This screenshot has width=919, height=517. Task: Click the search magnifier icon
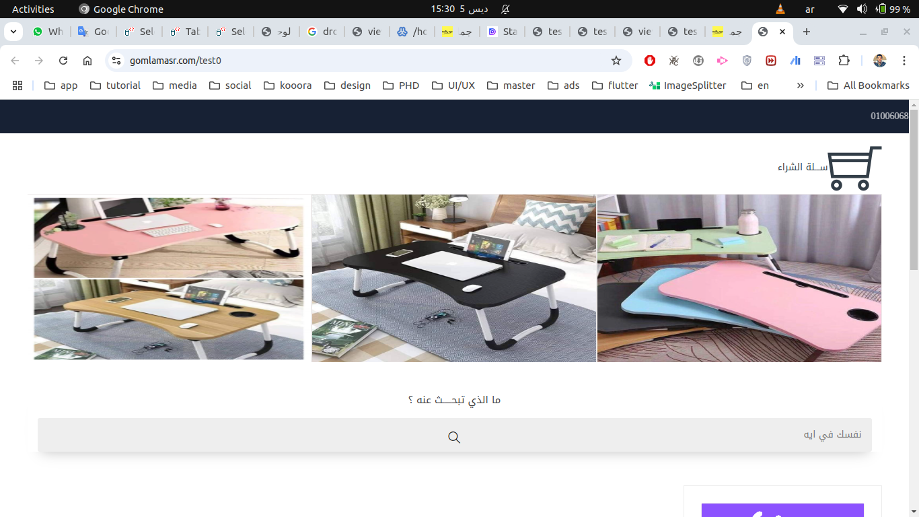pos(454,438)
